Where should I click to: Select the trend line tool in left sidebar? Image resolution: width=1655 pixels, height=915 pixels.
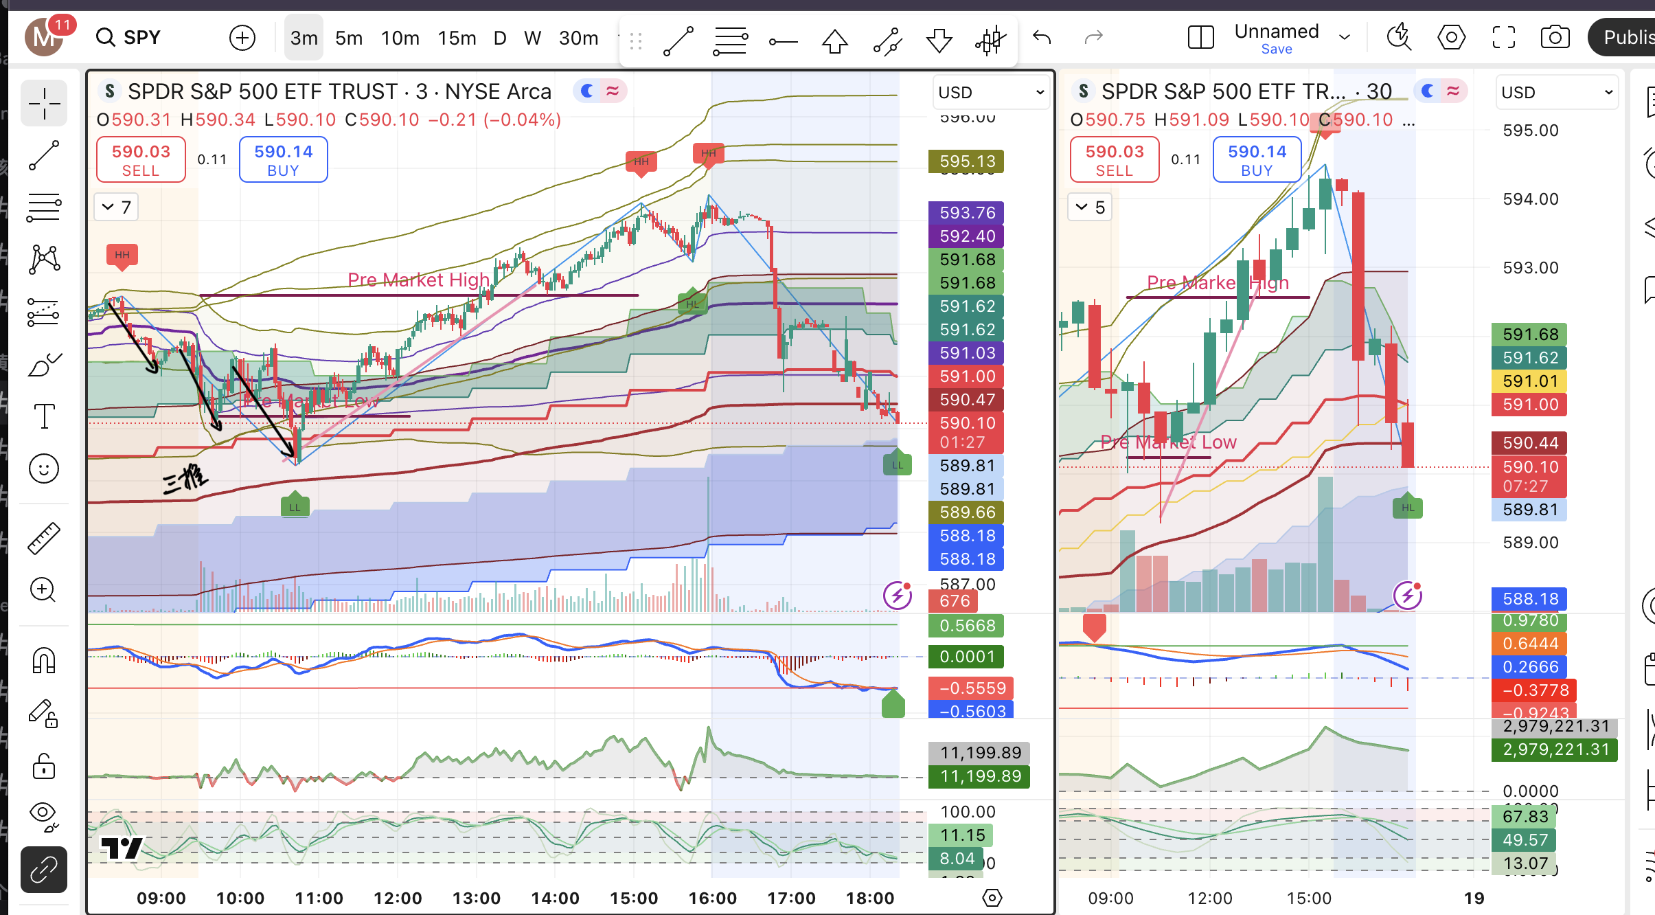[x=44, y=156]
